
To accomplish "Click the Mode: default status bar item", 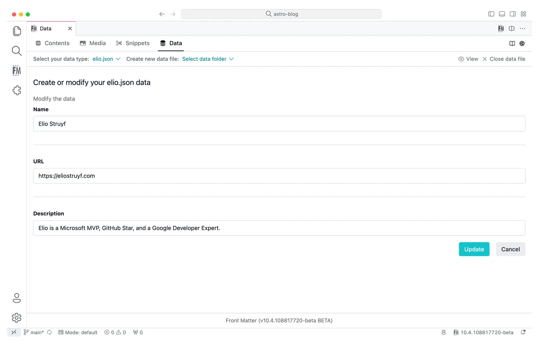I will pos(78,333).
